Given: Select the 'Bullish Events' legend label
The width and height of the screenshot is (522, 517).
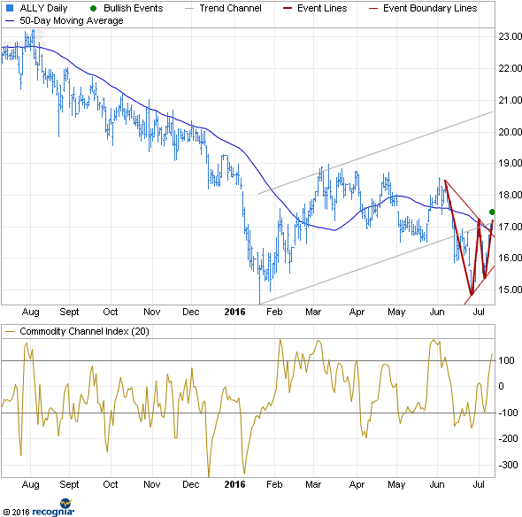Looking at the screenshot, I should point(134,8).
